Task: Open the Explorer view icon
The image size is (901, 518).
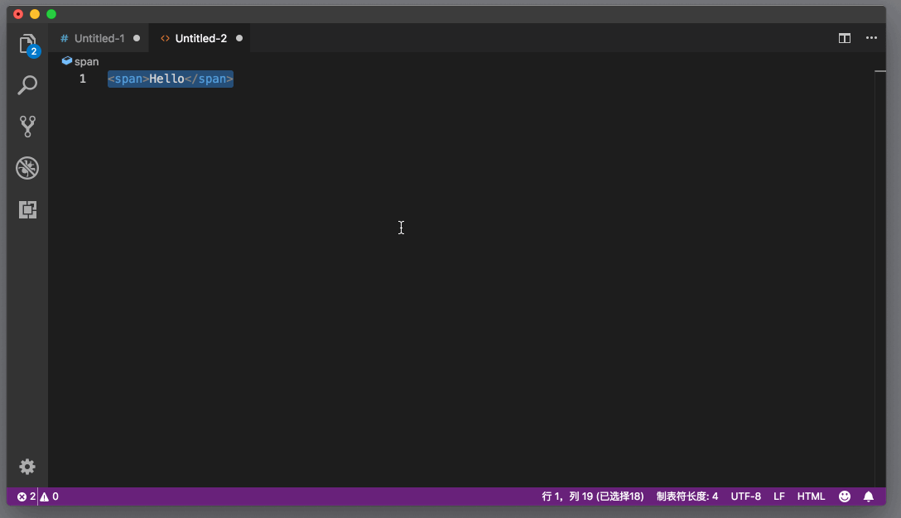Action: pyautogui.click(x=27, y=45)
